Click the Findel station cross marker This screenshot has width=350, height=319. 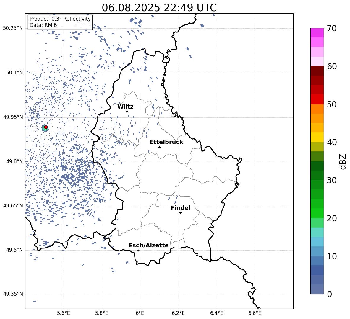click(180, 213)
